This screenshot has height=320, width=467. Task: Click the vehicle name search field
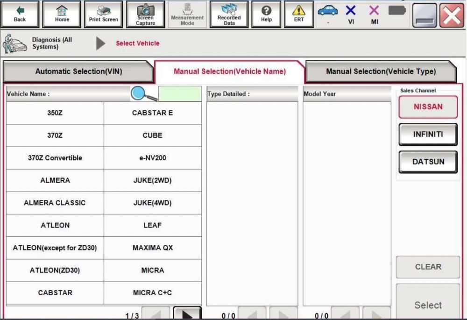pos(180,94)
